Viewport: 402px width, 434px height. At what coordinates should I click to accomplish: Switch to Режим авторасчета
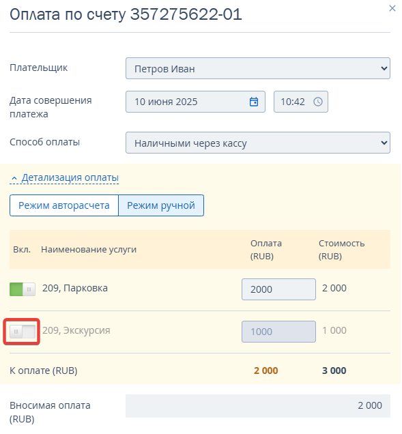click(x=64, y=205)
